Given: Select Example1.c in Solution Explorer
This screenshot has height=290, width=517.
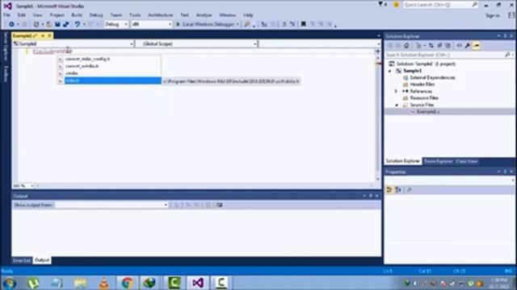Looking at the screenshot, I should click(427, 112).
